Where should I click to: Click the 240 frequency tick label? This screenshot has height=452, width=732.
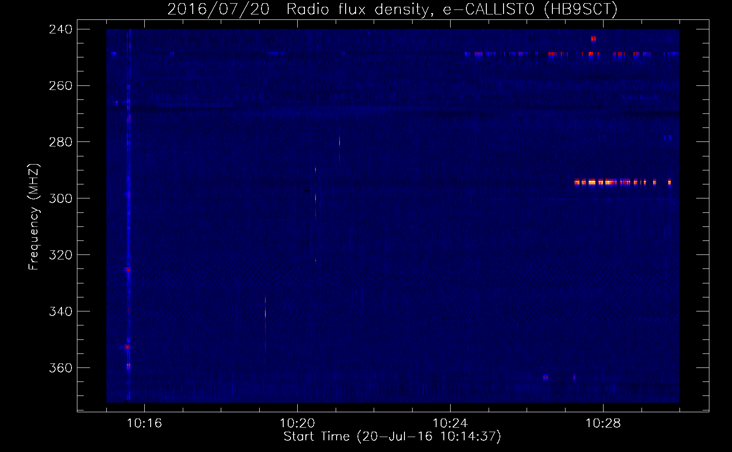tap(61, 29)
